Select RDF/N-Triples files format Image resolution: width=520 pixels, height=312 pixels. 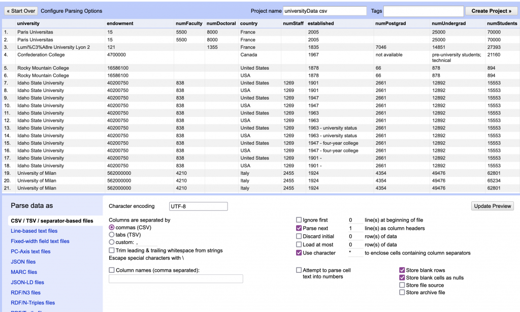click(x=33, y=303)
